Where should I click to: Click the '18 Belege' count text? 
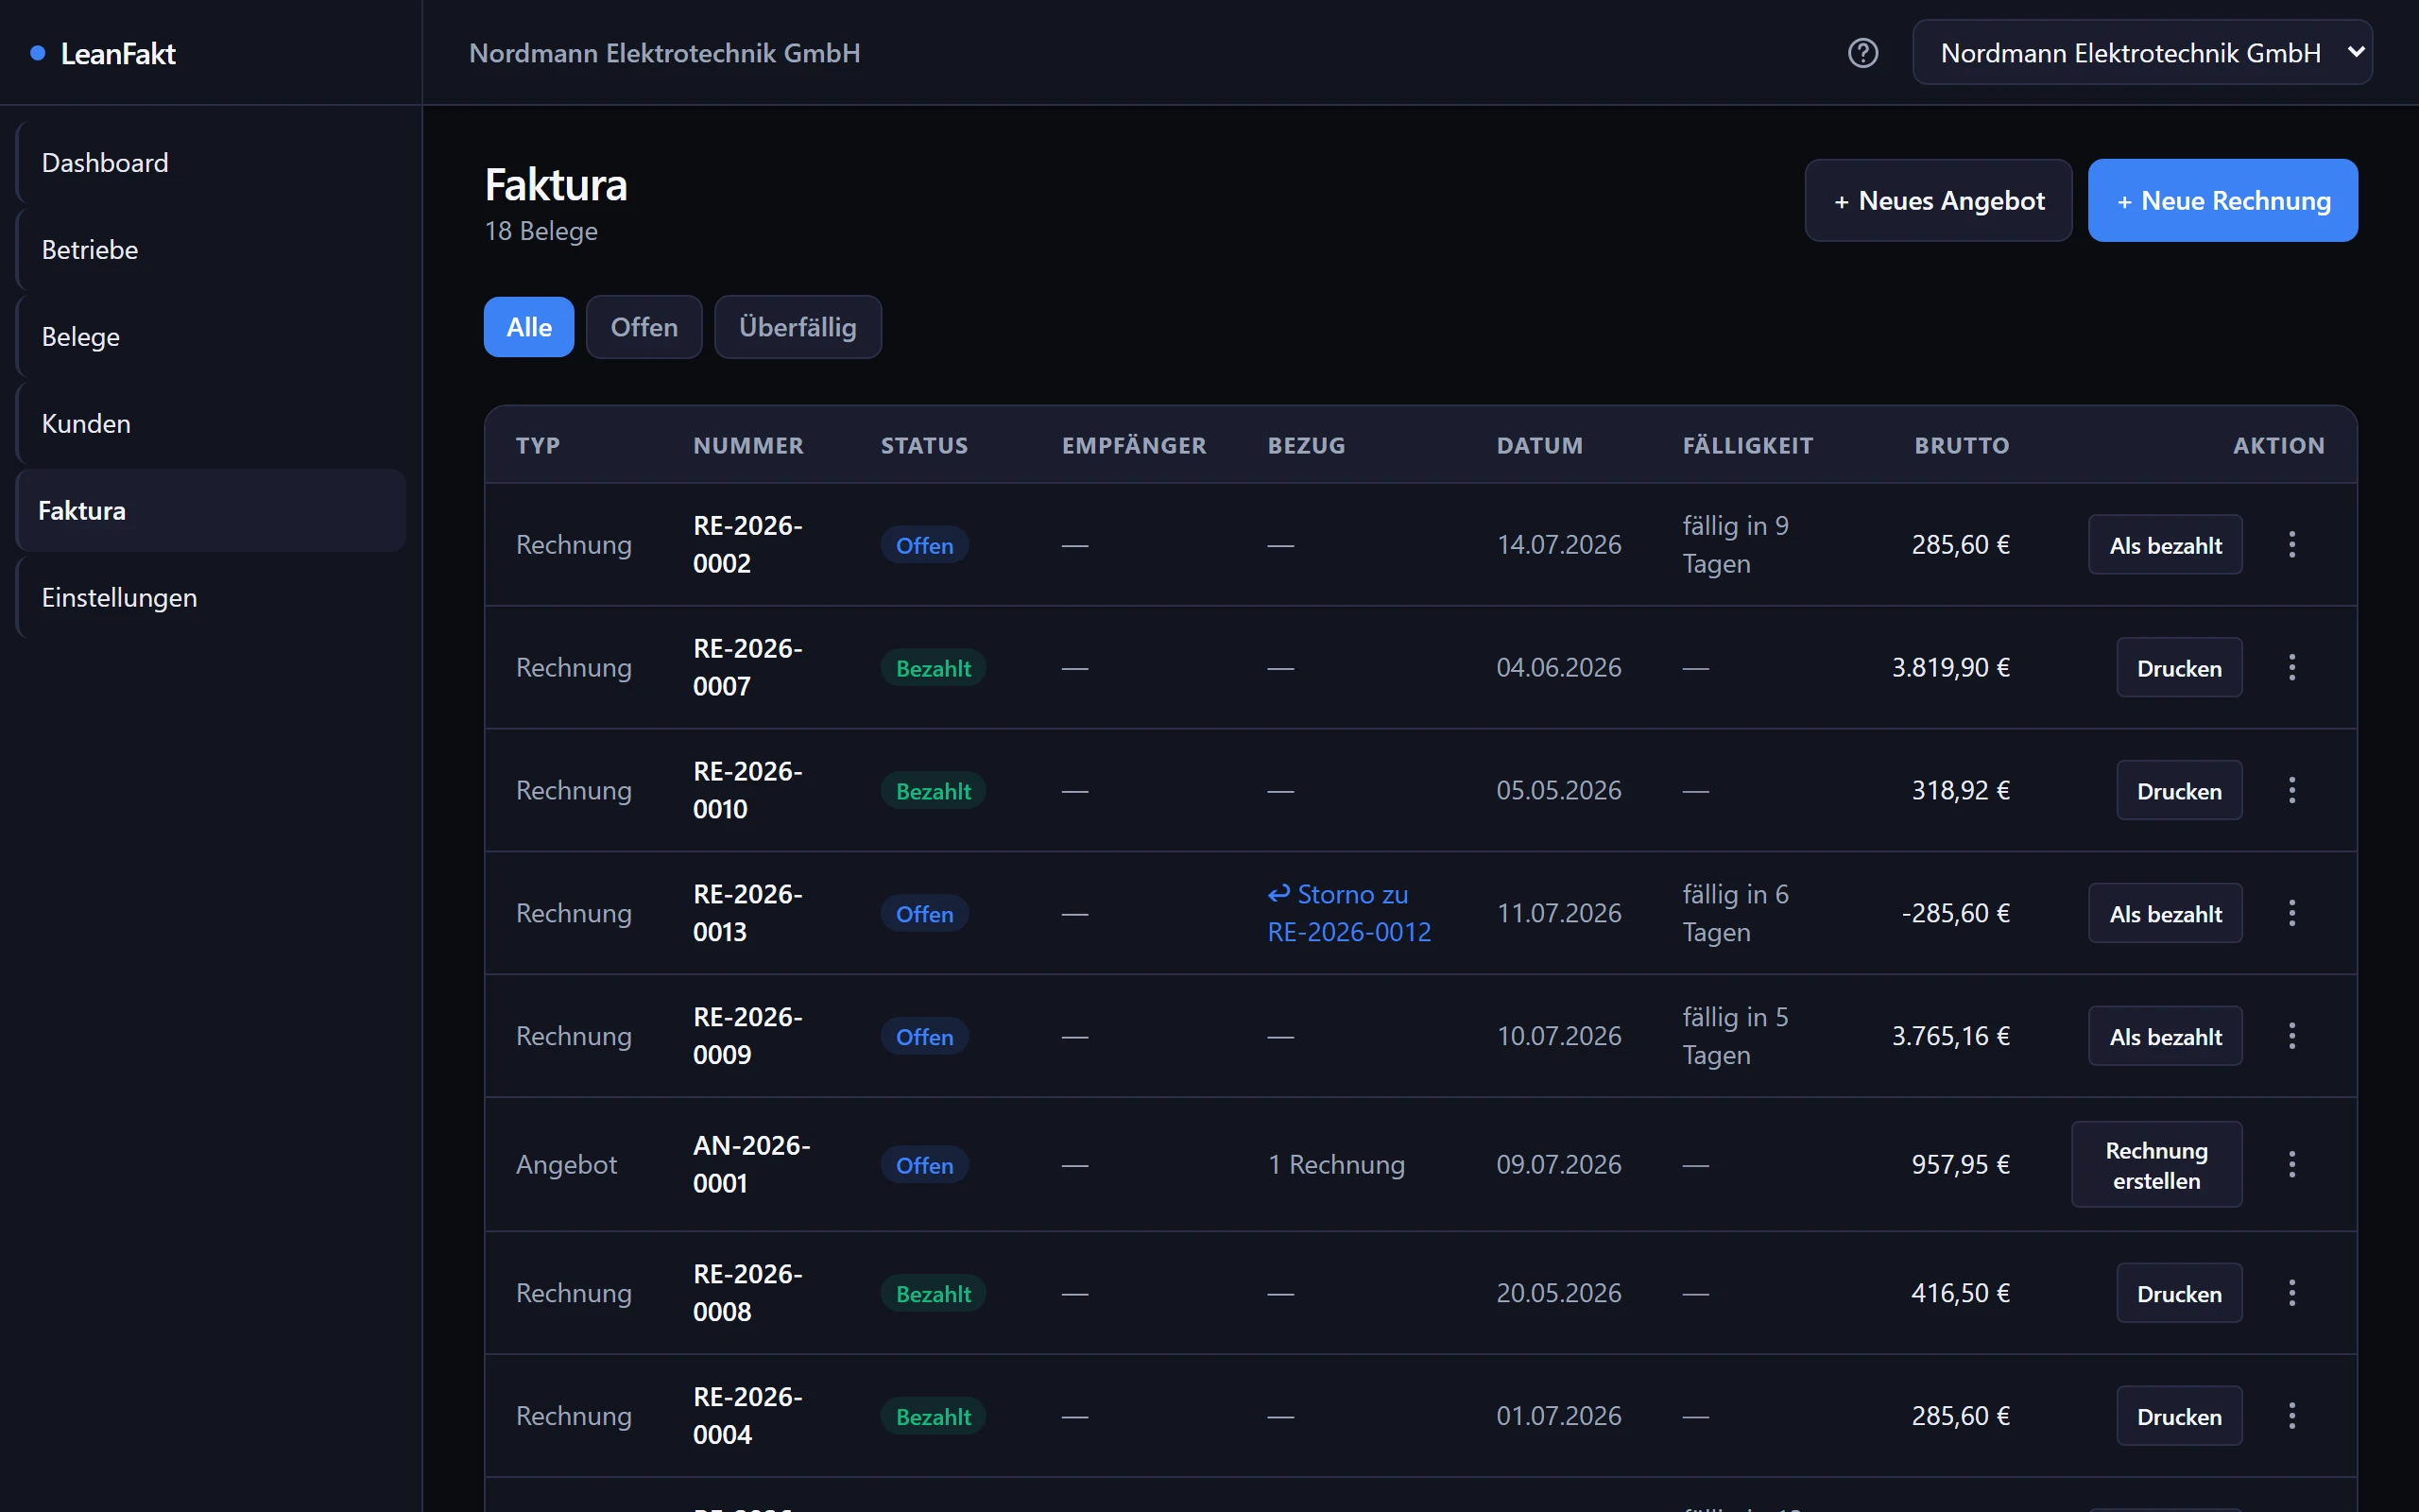click(x=540, y=231)
